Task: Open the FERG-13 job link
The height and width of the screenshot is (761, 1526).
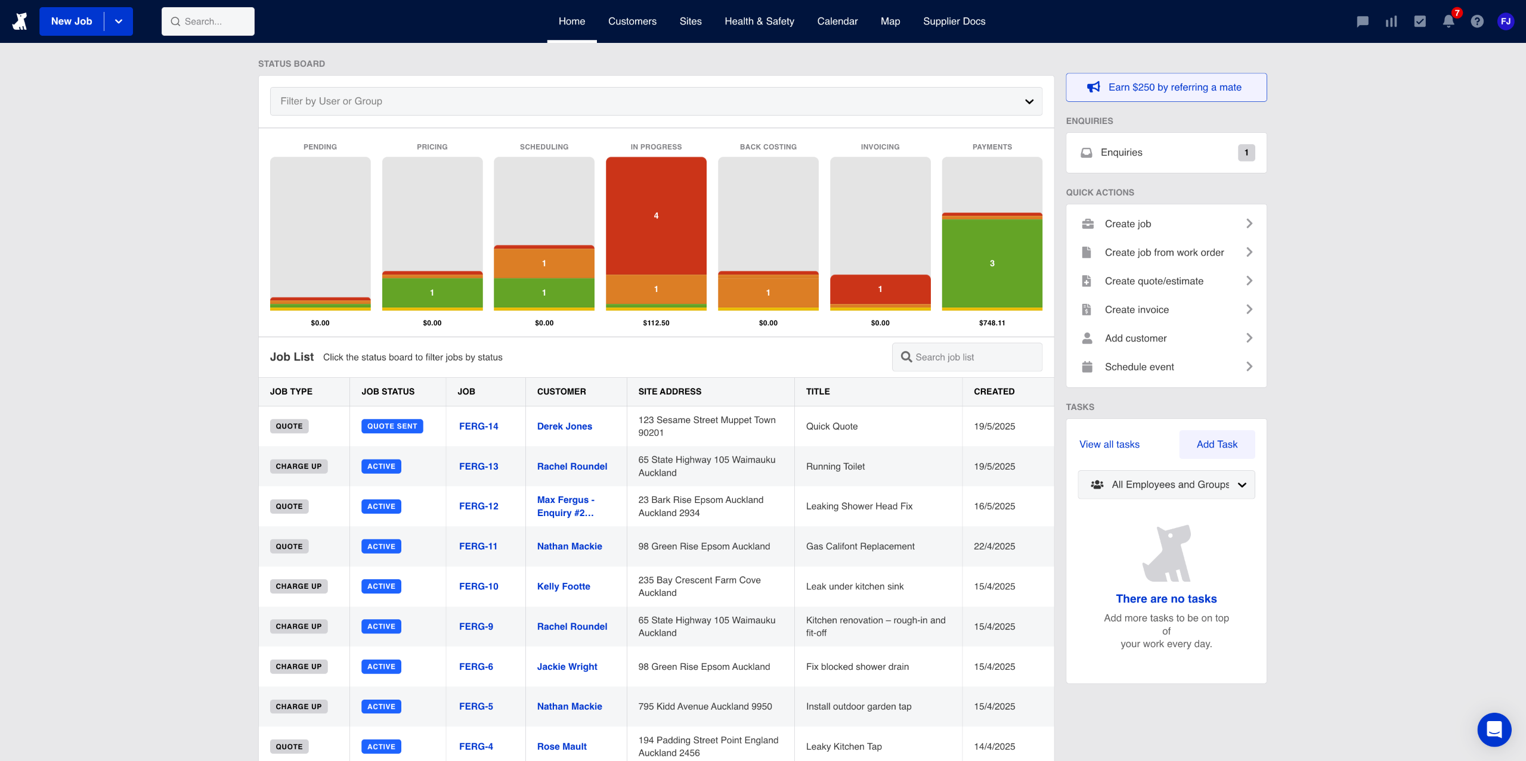Action: (478, 467)
